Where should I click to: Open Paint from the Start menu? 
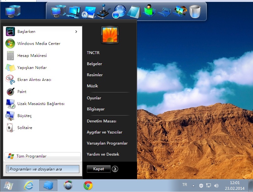click(22, 92)
